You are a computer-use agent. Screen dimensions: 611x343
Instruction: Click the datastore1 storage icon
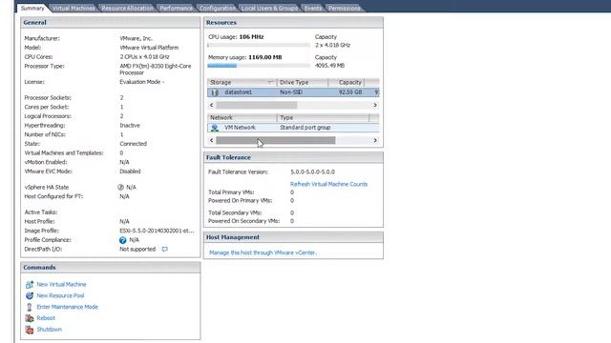tap(214, 92)
